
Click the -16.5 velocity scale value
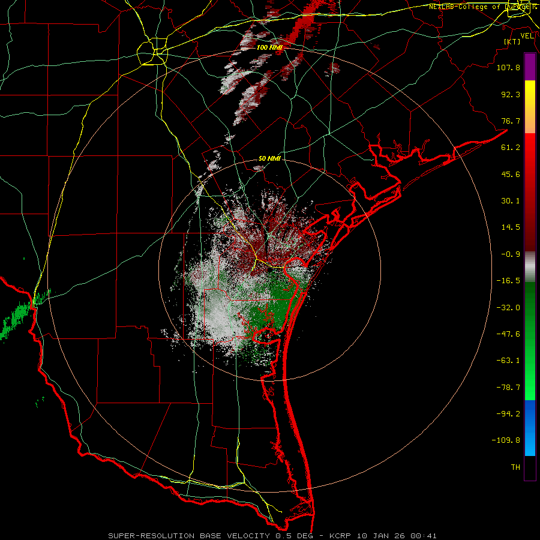click(x=508, y=281)
